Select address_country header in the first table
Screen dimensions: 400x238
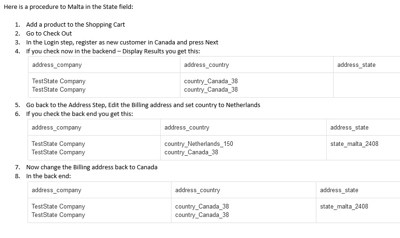[207, 65]
